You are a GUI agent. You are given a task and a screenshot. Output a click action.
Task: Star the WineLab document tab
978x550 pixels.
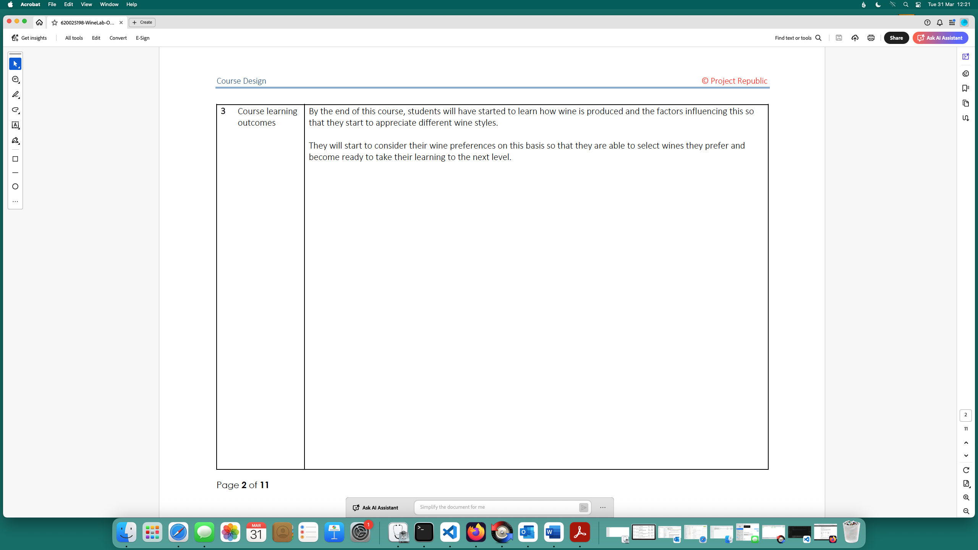tap(55, 23)
